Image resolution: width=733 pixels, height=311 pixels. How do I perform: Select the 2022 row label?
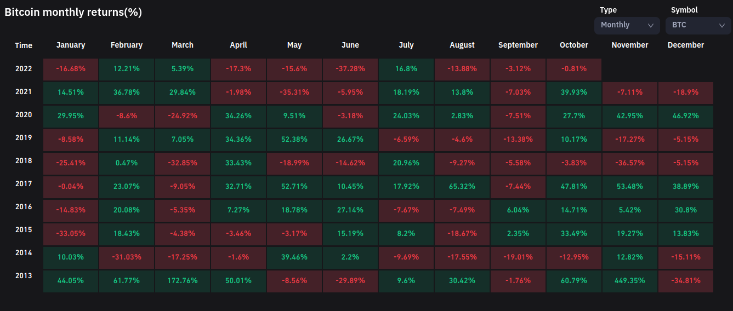click(x=24, y=69)
